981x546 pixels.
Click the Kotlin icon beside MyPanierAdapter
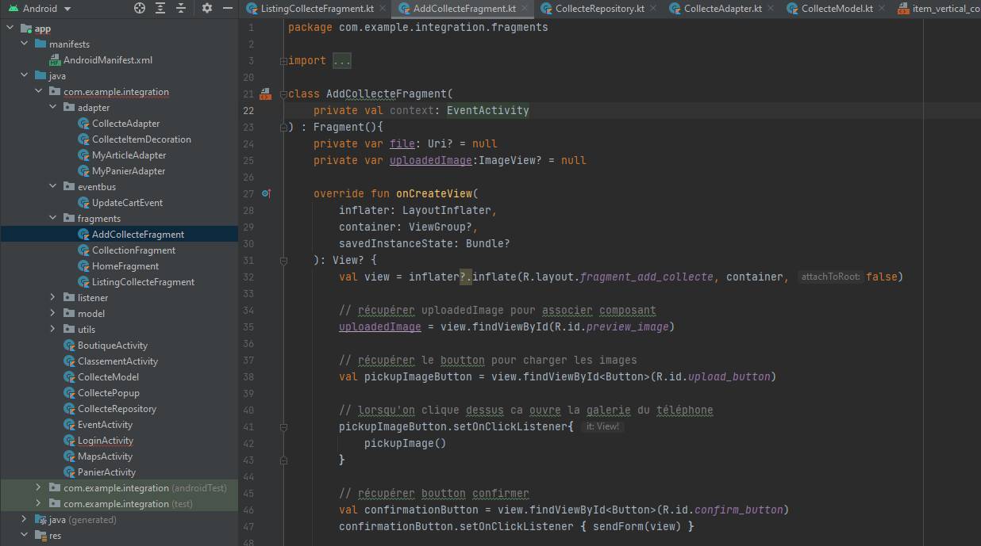point(83,171)
